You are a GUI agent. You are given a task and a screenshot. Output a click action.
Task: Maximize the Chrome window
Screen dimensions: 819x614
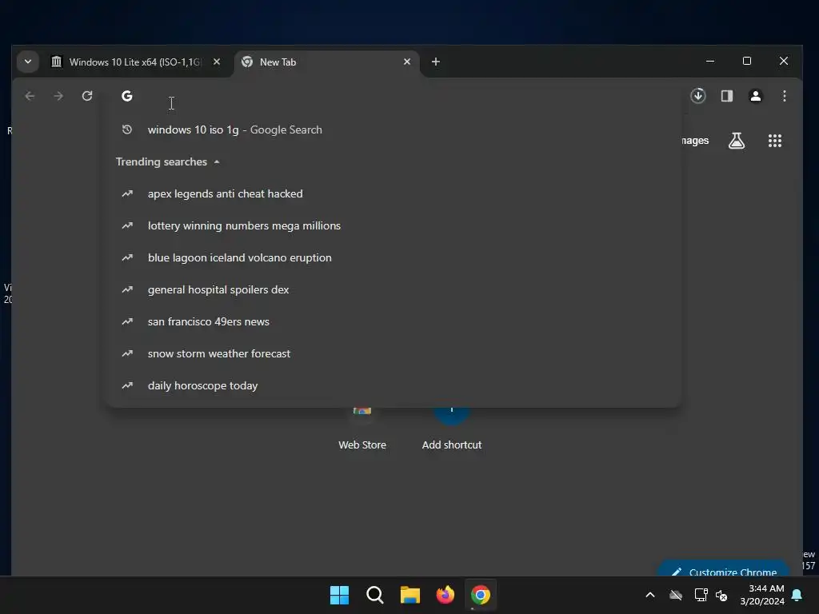coord(747,61)
